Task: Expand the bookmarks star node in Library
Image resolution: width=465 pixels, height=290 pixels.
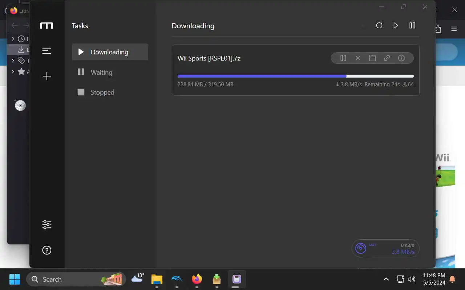Action: 13,71
